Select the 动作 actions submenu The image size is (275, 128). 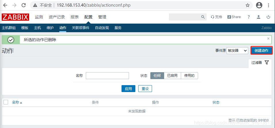coord(63,28)
